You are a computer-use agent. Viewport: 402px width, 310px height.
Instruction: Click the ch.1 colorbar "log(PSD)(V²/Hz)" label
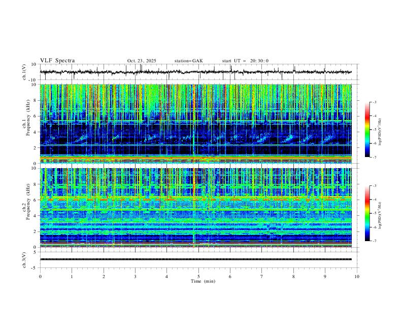point(380,132)
